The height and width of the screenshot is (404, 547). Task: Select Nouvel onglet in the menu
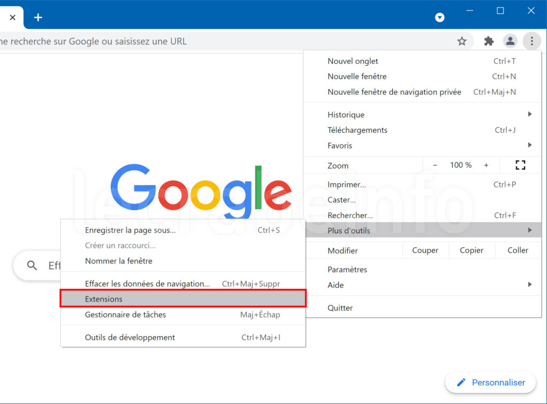coord(423,61)
